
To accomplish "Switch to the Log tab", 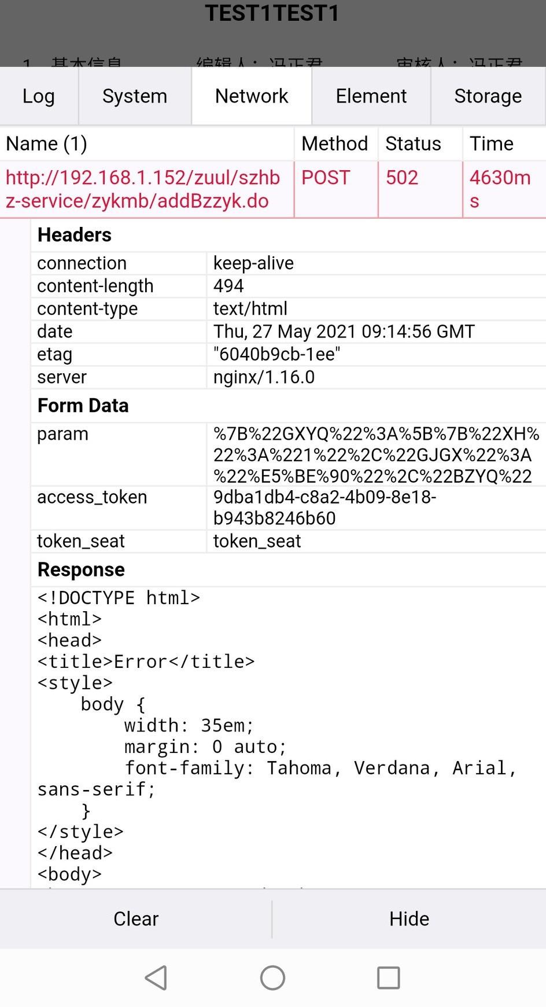I will point(39,96).
